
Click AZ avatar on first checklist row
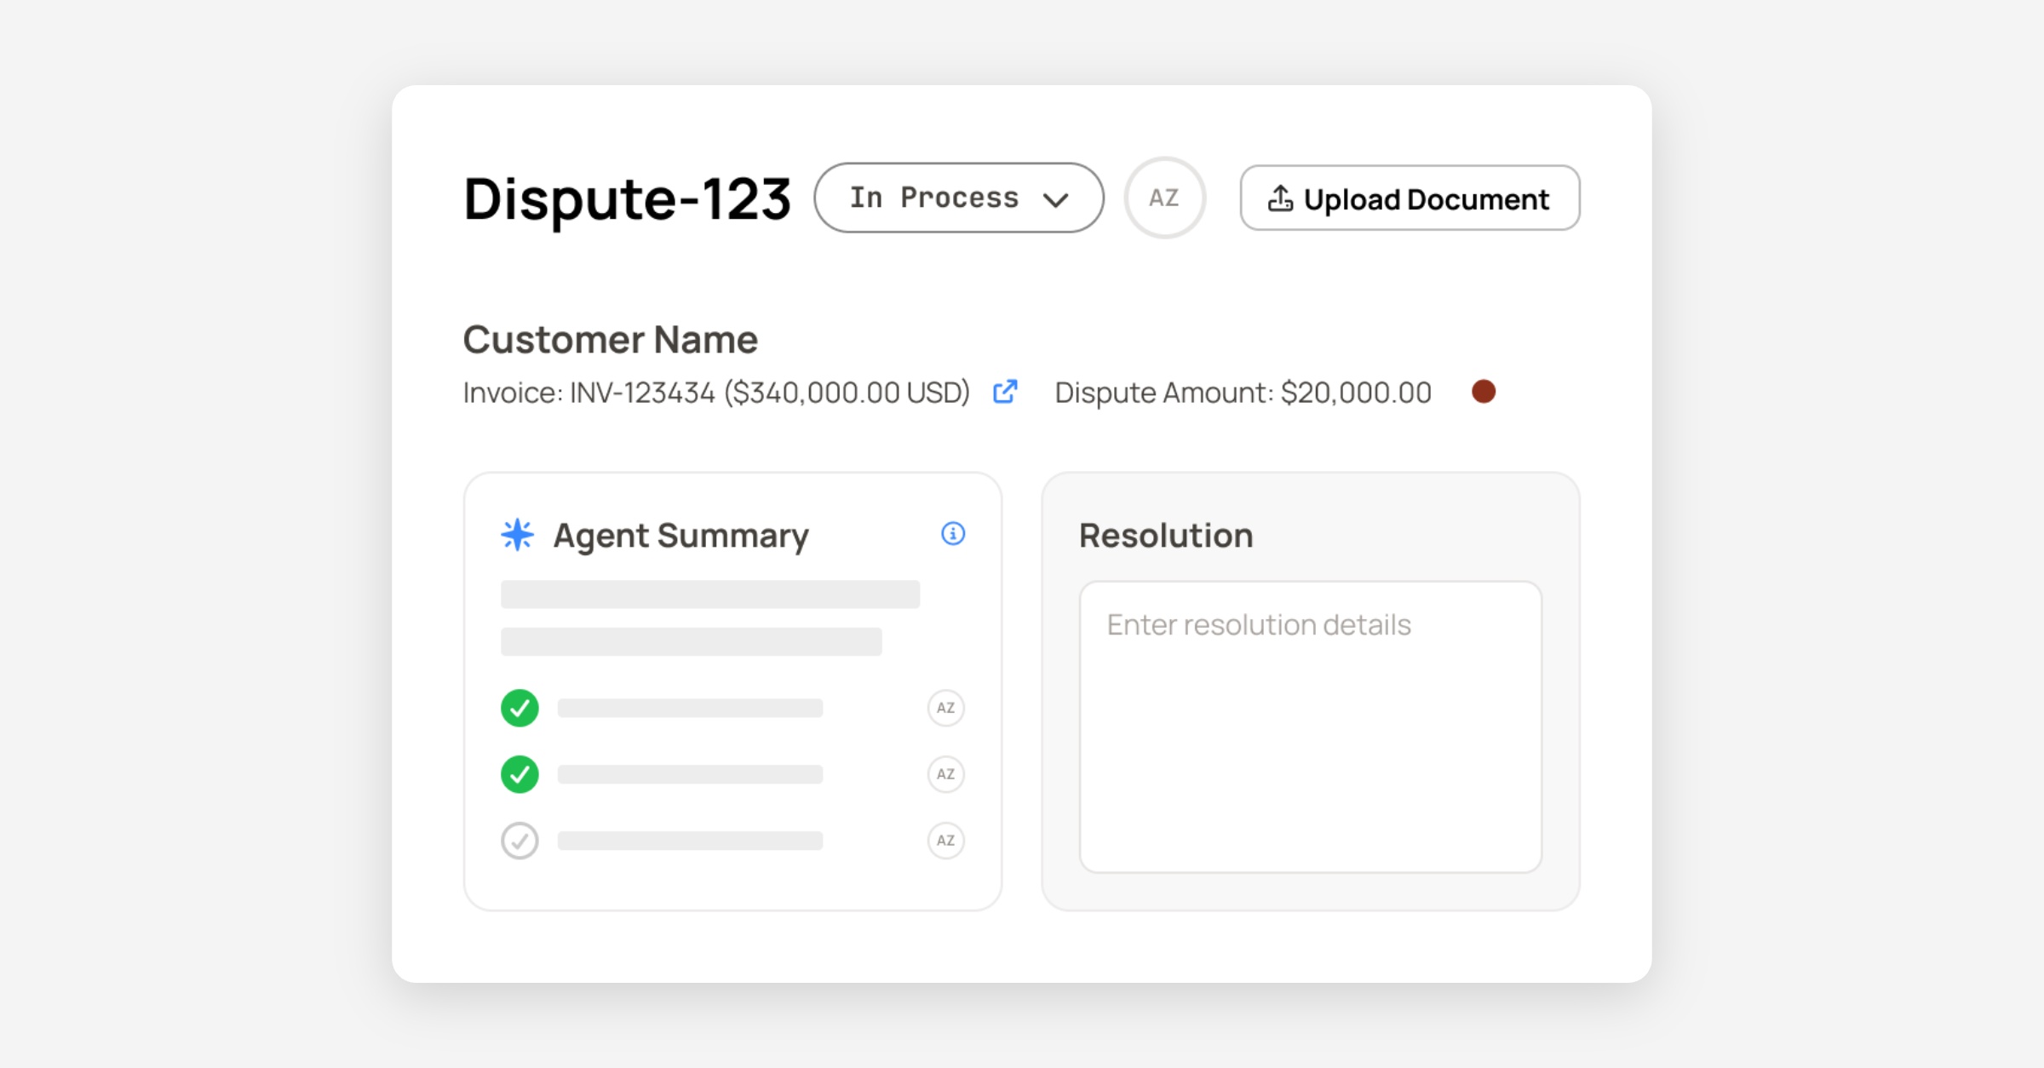coord(945,708)
